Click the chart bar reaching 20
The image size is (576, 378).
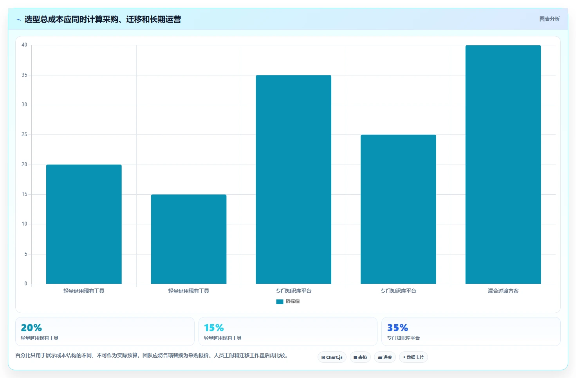click(x=84, y=224)
